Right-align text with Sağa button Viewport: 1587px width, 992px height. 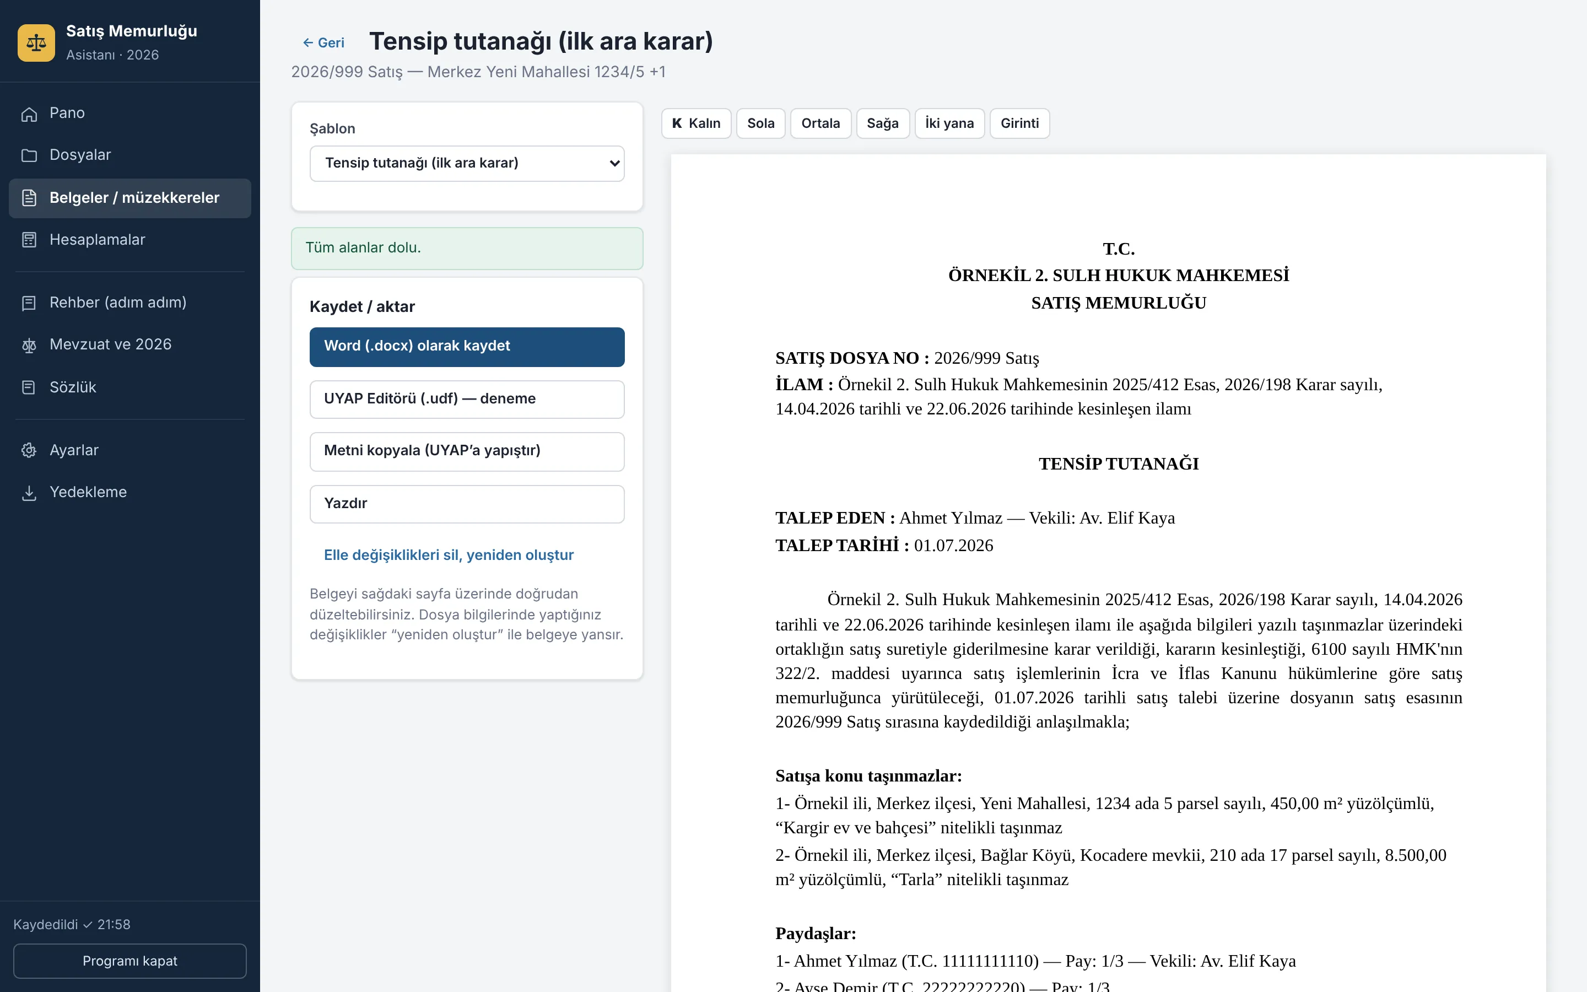[x=883, y=123]
